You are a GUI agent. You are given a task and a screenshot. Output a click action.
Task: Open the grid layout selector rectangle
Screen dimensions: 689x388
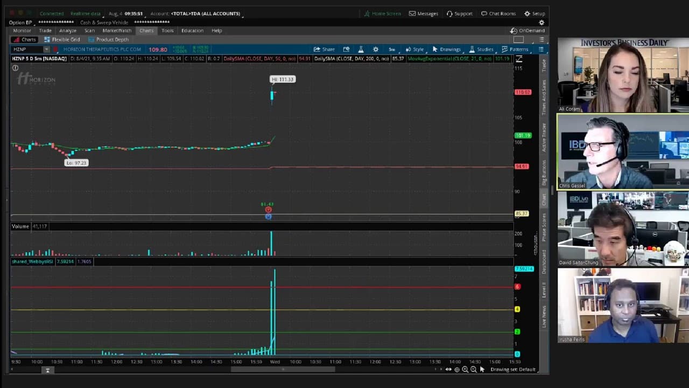[518, 39]
